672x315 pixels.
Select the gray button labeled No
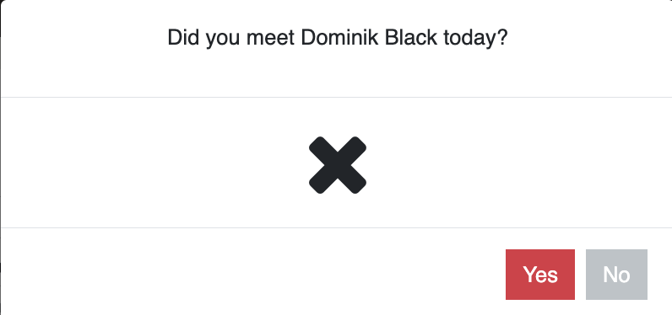[x=616, y=275]
